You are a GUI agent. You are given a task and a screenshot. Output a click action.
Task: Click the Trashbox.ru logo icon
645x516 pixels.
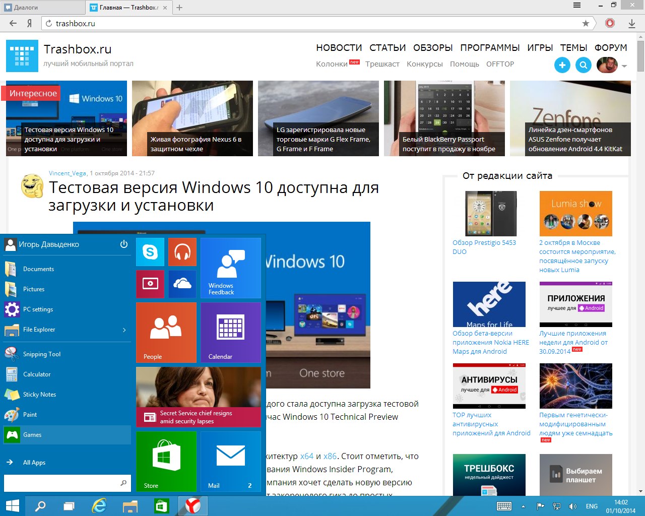[22, 56]
